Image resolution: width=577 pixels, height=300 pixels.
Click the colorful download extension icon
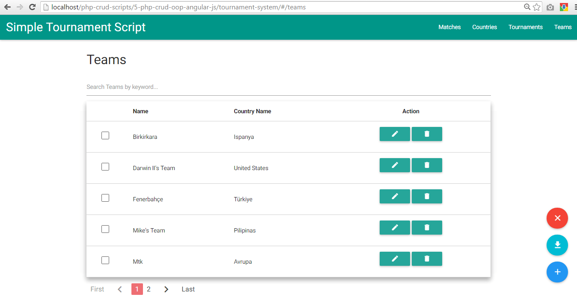[564, 7]
